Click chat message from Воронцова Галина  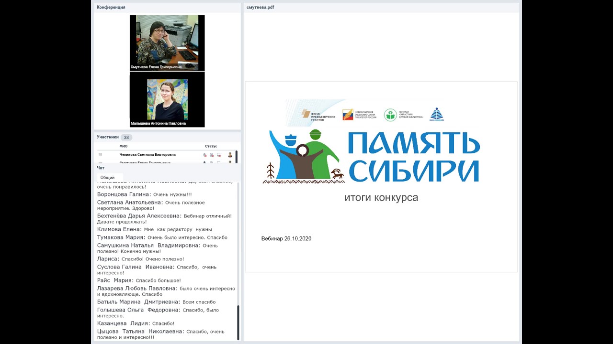(x=145, y=194)
